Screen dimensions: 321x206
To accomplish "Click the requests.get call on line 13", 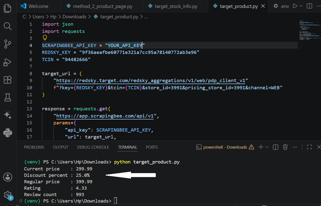I will coord(92,109).
